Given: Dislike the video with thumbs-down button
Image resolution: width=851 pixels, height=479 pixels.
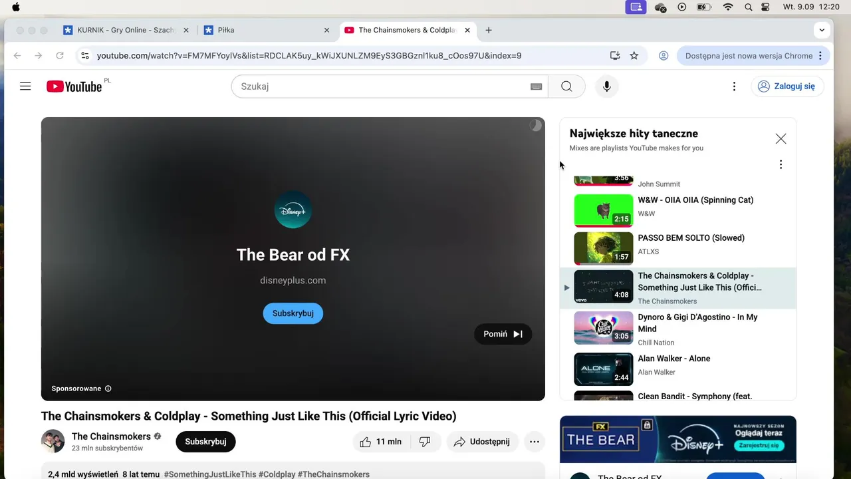Looking at the screenshot, I should tap(425, 442).
